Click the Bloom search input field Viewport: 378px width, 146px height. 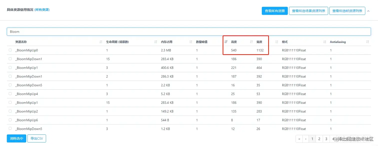click(100, 31)
